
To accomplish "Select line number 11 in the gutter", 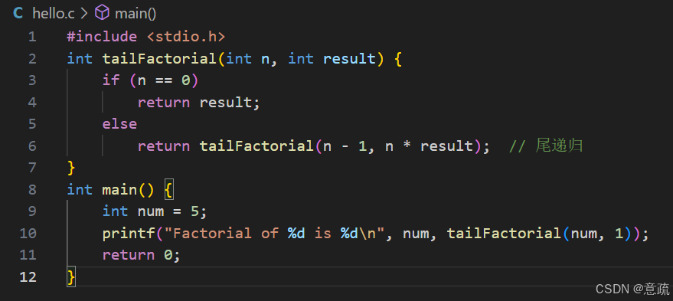I will (x=28, y=255).
